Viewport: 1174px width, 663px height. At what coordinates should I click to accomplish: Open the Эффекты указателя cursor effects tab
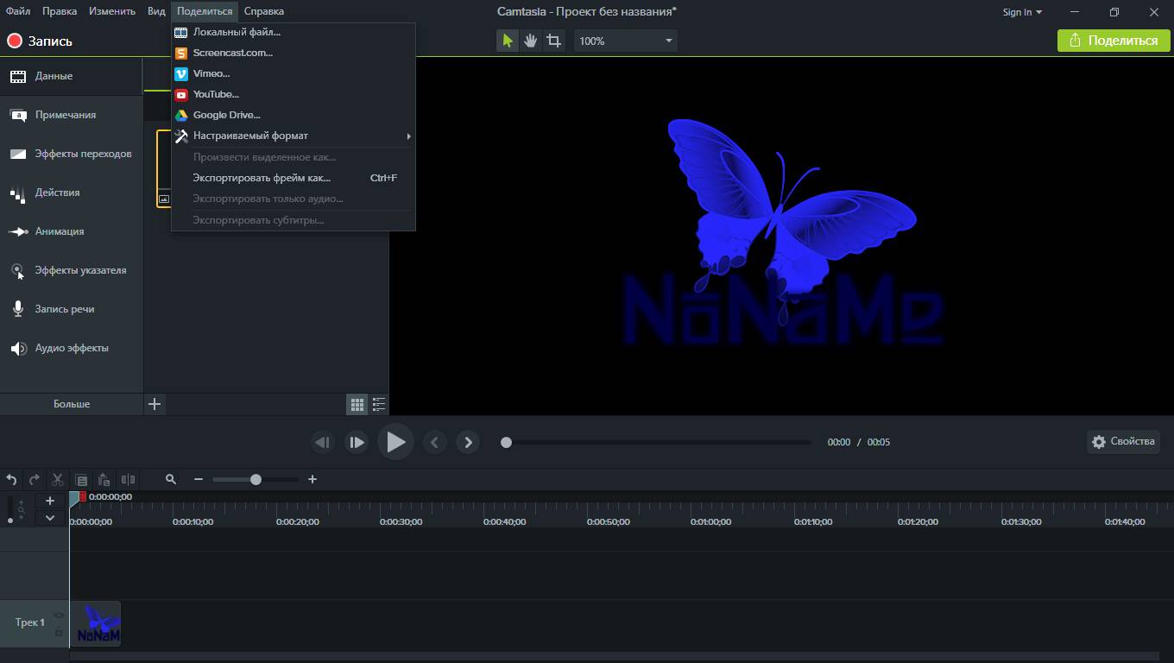click(x=71, y=270)
